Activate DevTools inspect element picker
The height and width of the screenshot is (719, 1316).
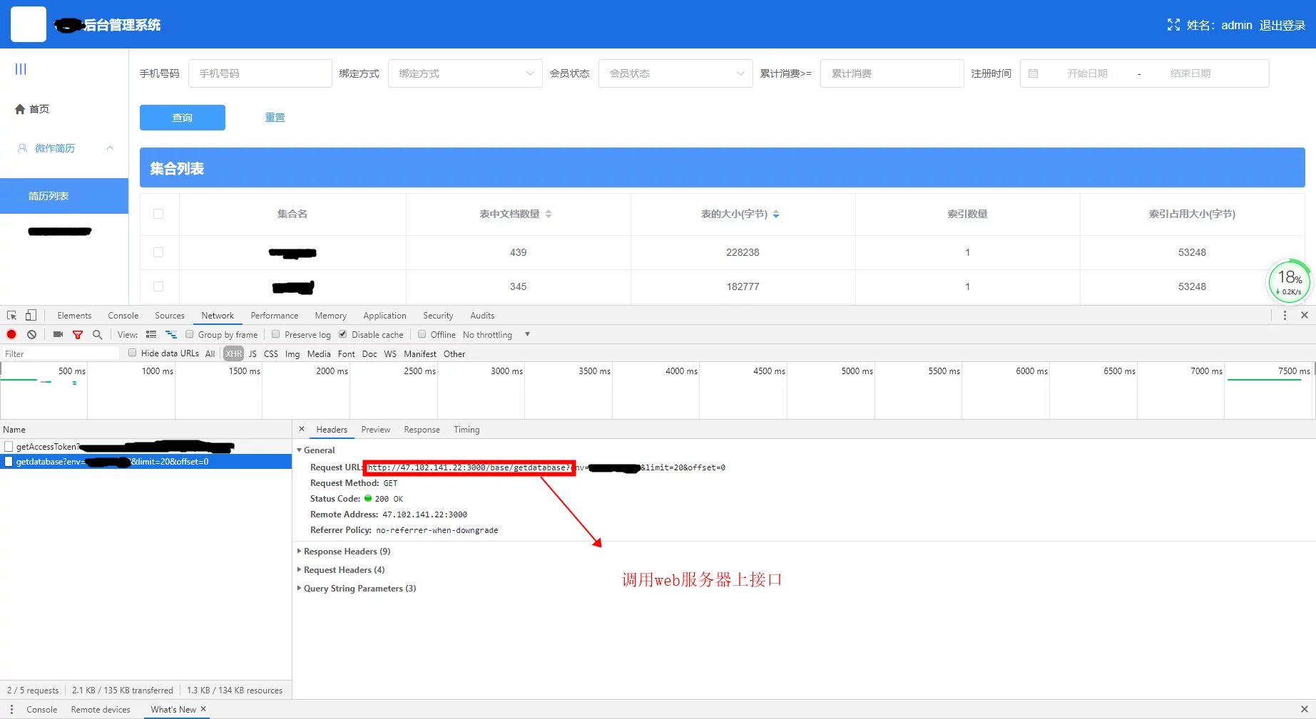coord(11,316)
